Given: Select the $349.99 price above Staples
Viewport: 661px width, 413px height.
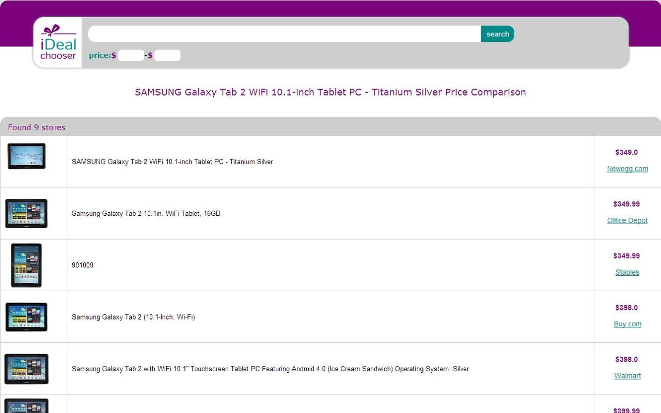Looking at the screenshot, I should [x=626, y=256].
